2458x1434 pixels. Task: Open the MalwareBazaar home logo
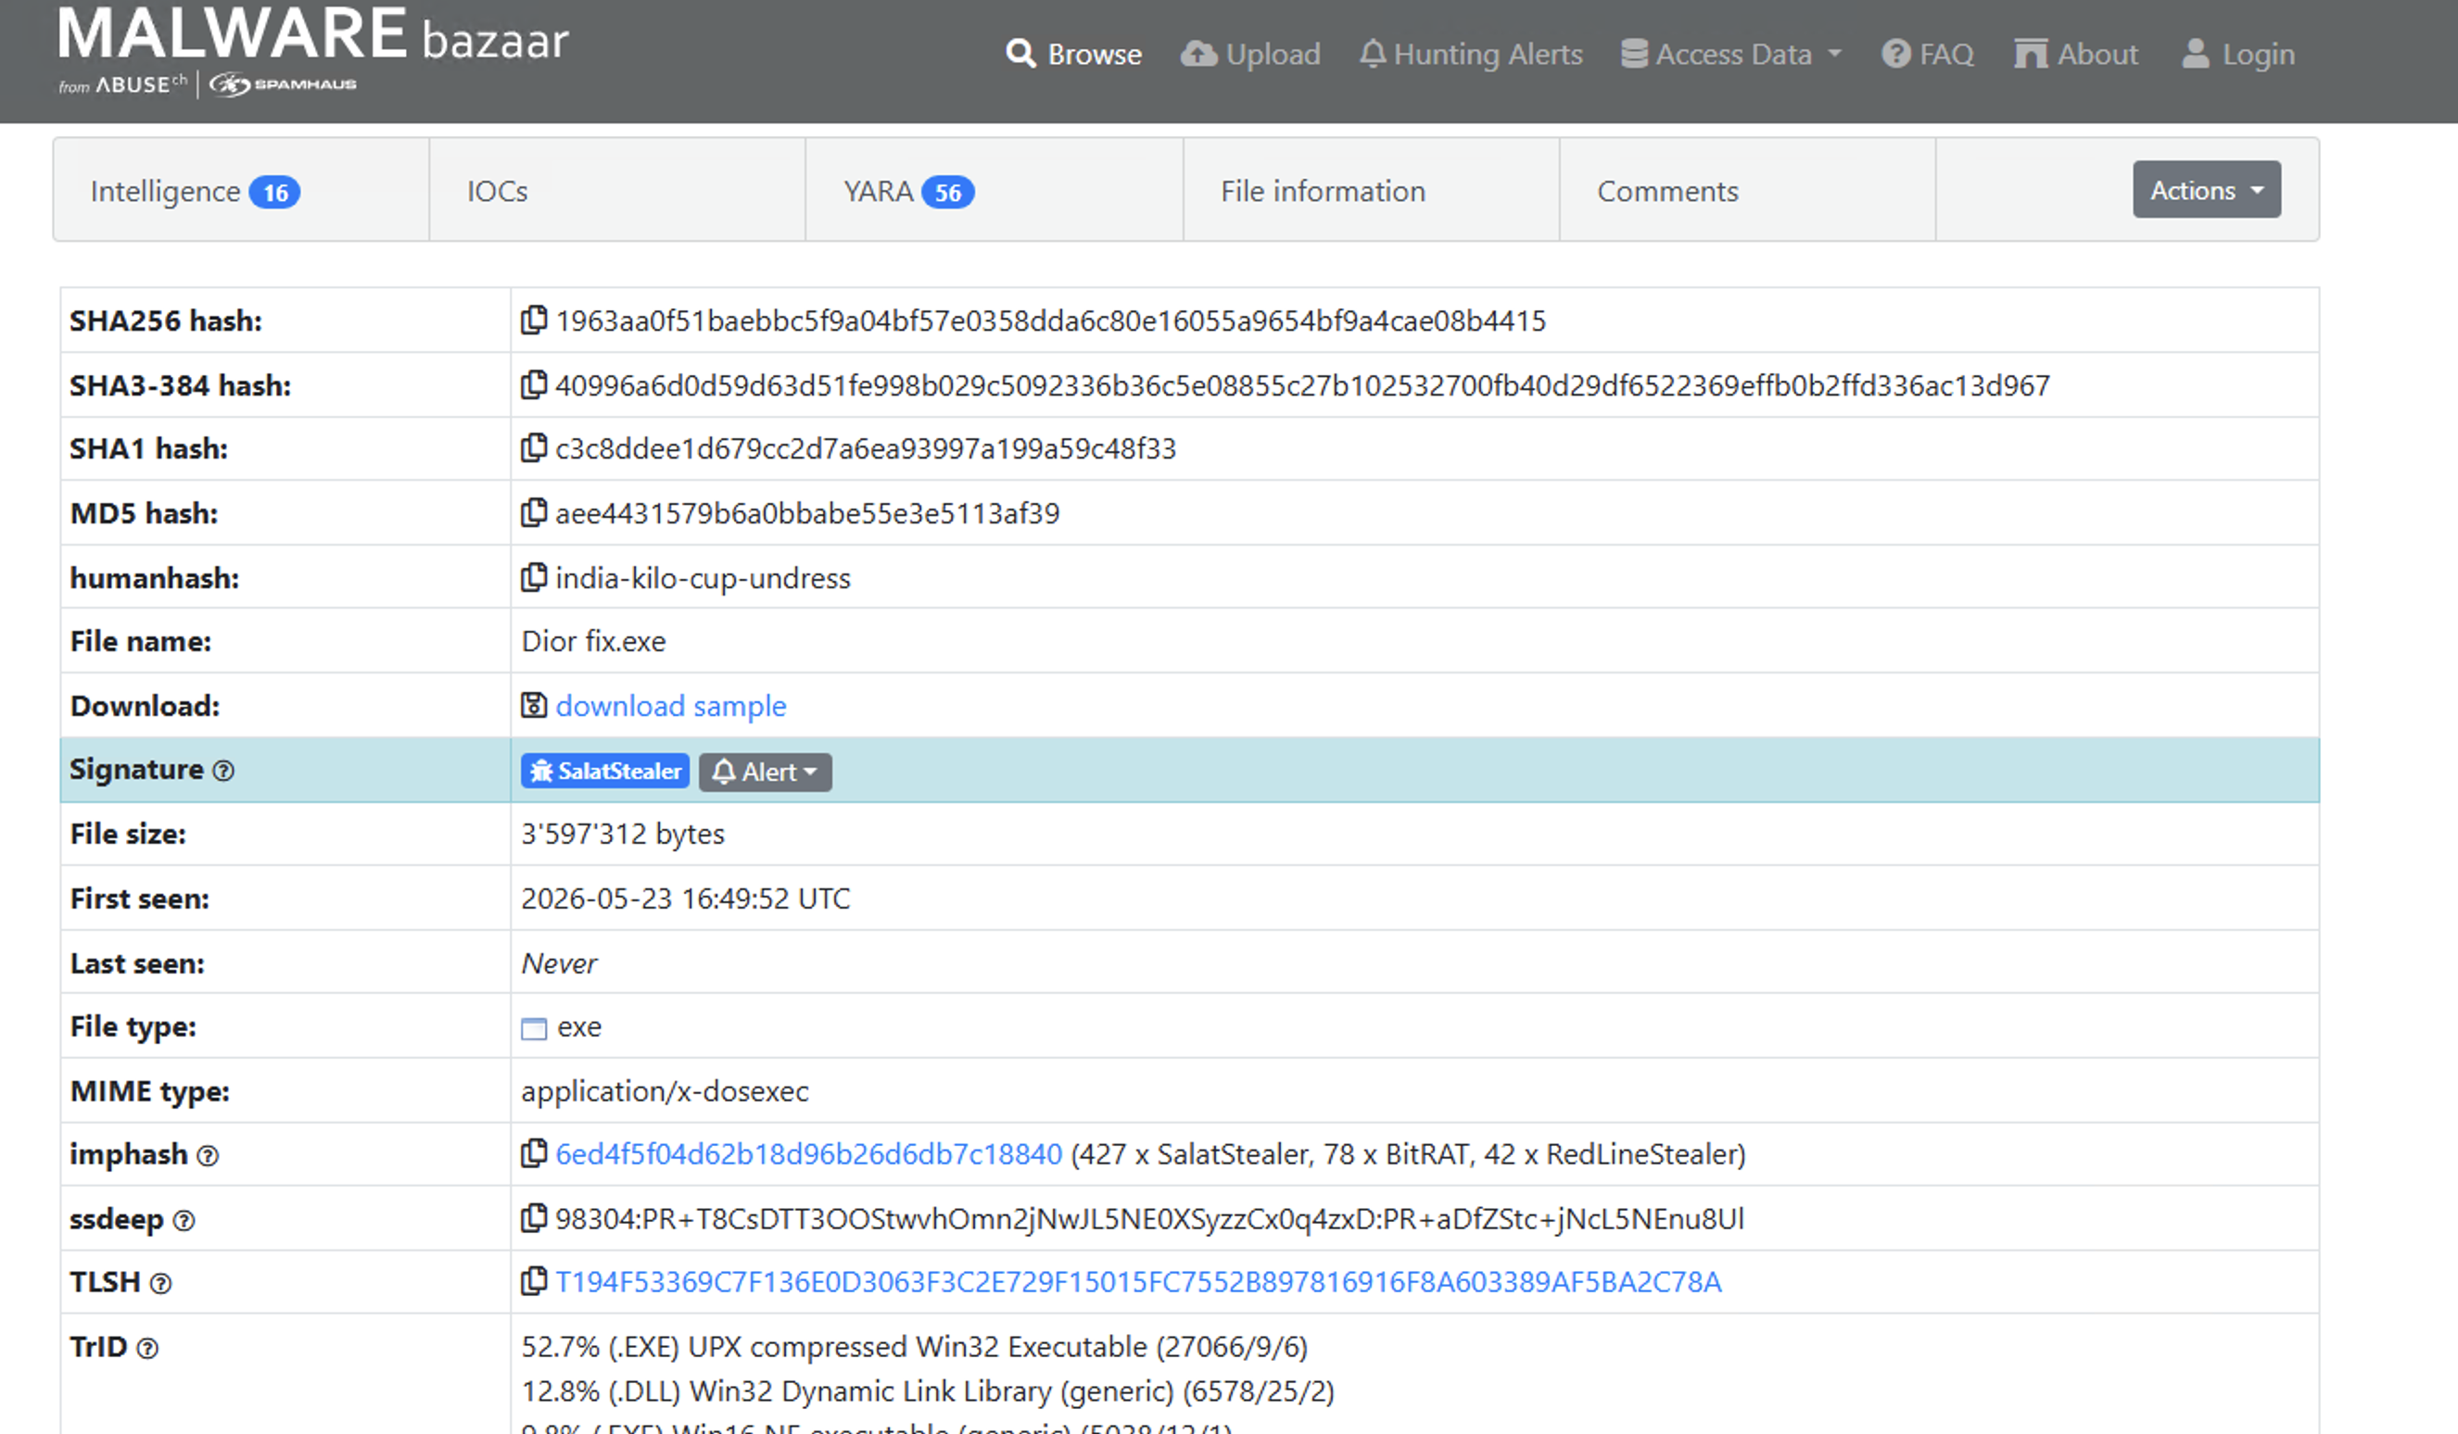tap(313, 35)
